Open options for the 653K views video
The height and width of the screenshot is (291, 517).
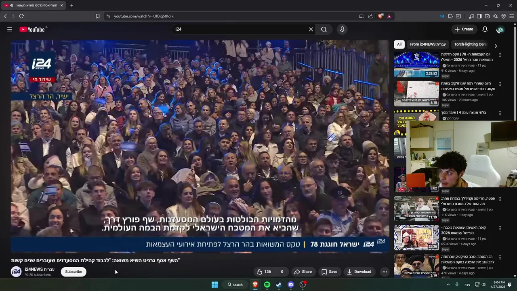tap(500, 228)
